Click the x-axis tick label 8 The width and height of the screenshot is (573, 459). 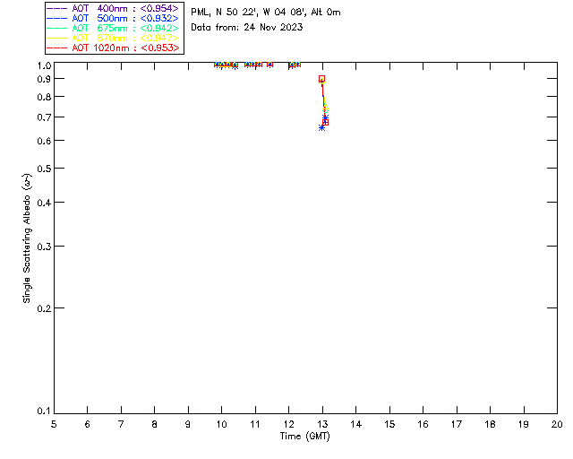click(155, 425)
